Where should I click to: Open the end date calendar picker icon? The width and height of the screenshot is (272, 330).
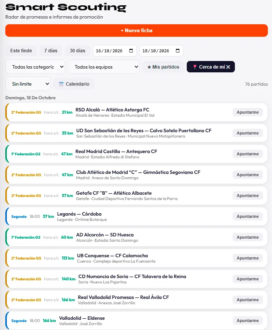click(178, 51)
